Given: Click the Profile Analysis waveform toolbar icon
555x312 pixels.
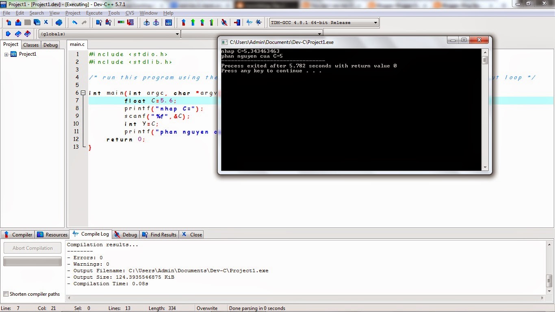Looking at the screenshot, I should [x=249, y=23].
